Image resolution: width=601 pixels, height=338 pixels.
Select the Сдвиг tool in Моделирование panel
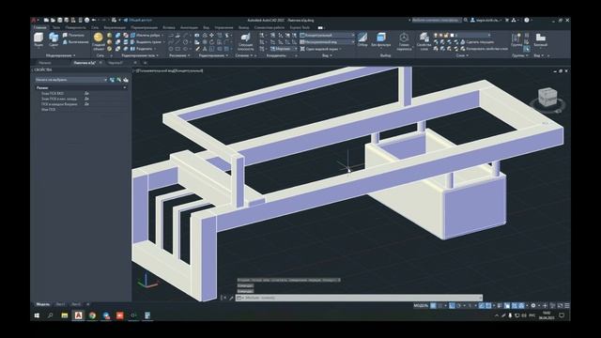54,39
